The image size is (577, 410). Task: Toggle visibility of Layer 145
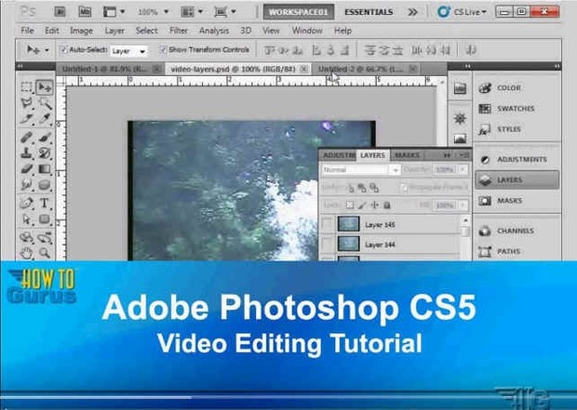[328, 224]
